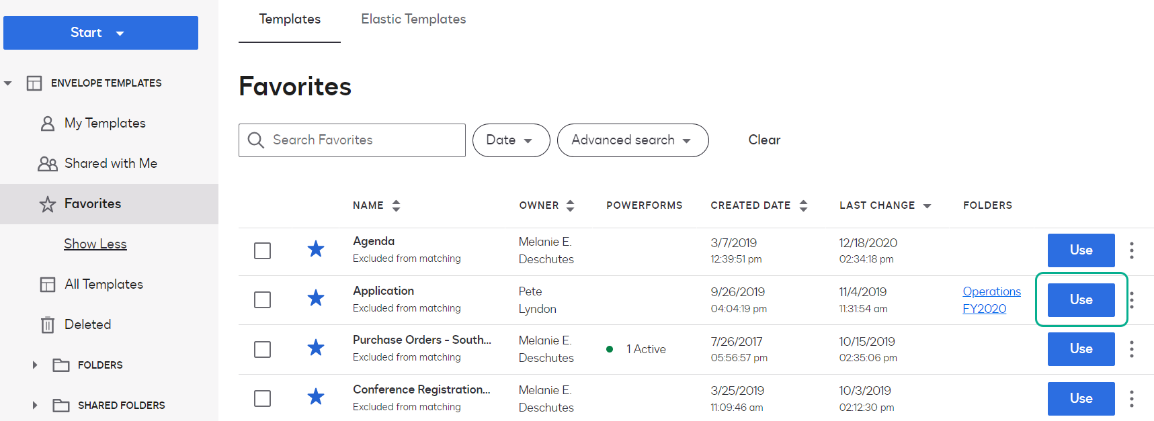Open the Date filter dropdown
1154x421 pixels.
point(511,140)
